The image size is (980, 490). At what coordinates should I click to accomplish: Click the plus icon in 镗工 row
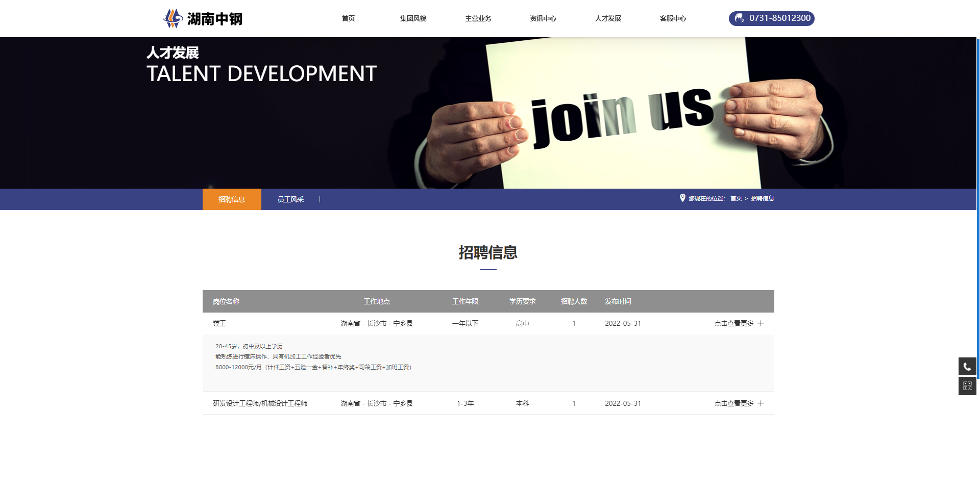click(761, 323)
